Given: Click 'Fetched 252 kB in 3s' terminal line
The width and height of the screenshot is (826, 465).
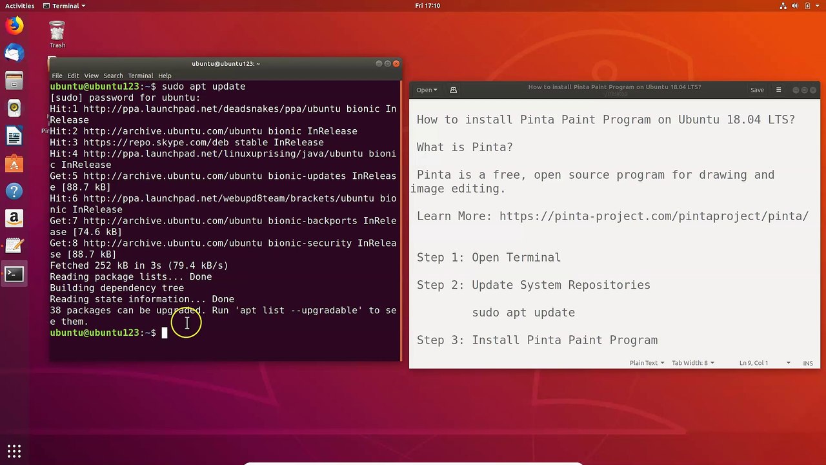Looking at the screenshot, I should 139,265.
